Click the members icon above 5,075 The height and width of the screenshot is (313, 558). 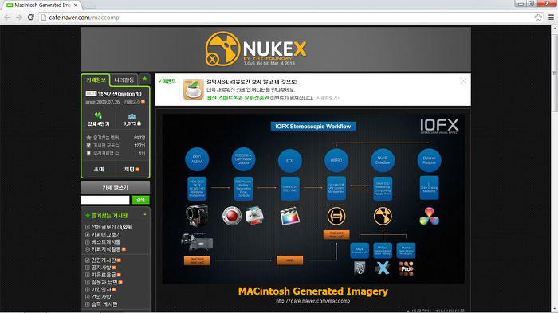(132, 116)
